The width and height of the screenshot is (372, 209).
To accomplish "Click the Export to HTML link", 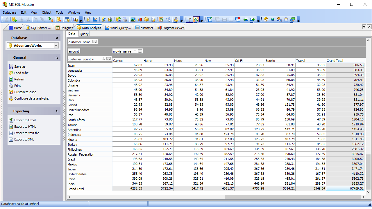I will 25,127.
